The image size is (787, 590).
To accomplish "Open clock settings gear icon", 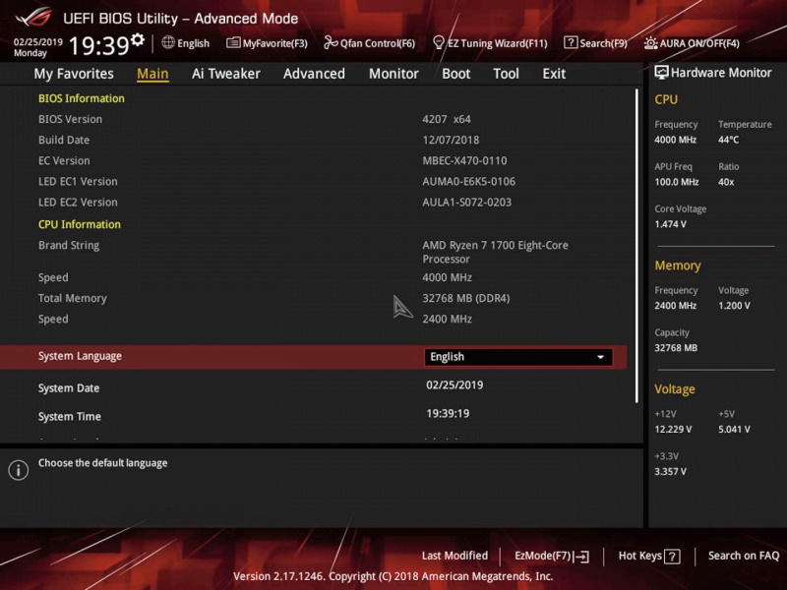I will (x=138, y=39).
